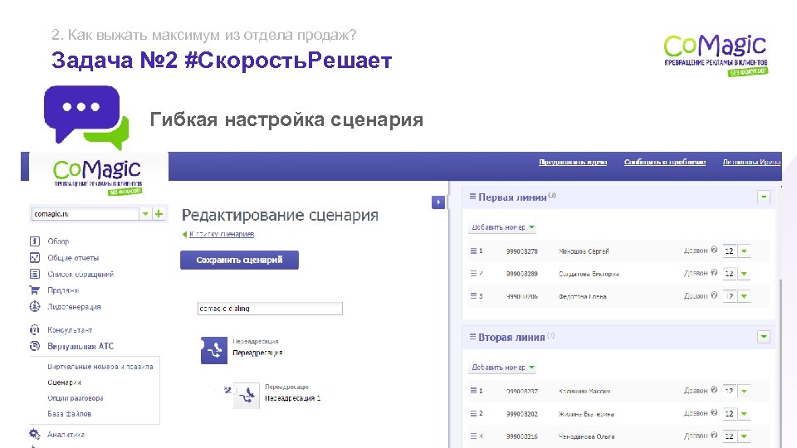Open the Сообщить о проблеме link
The width and height of the screenshot is (797, 448).
(665, 162)
